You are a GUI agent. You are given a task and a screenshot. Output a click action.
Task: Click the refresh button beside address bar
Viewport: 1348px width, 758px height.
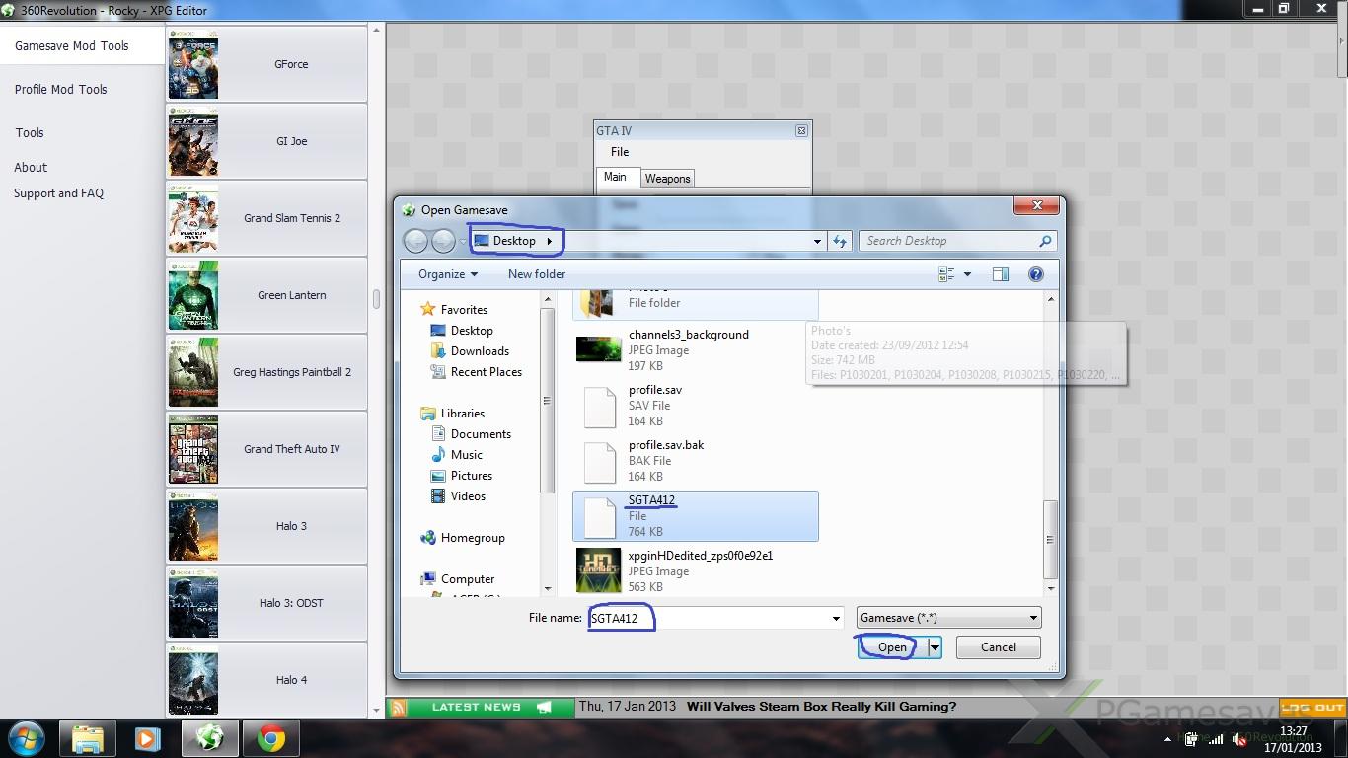pos(840,241)
